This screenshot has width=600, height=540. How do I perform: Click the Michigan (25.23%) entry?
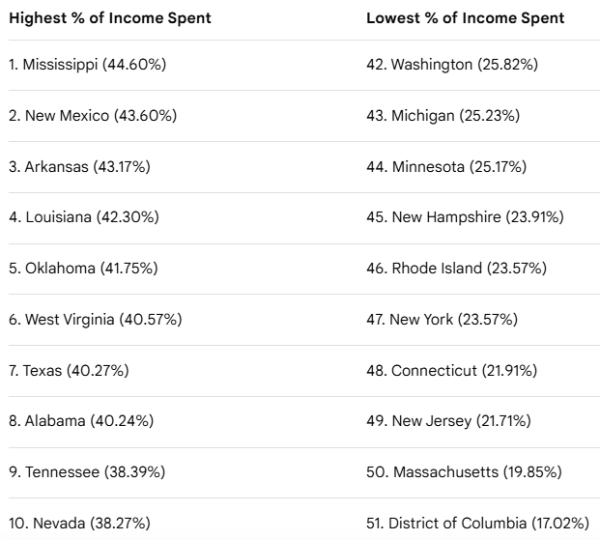(443, 116)
